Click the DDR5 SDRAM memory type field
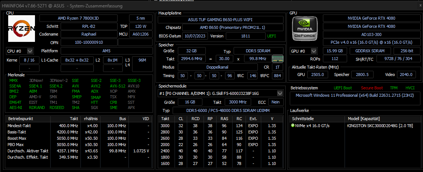Viewport: 423px width, 172px height. click(259, 51)
